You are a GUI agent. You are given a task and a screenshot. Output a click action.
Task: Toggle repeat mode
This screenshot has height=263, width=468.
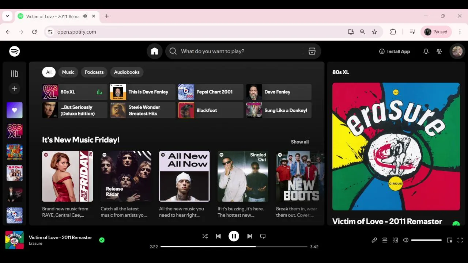pos(263,236)
